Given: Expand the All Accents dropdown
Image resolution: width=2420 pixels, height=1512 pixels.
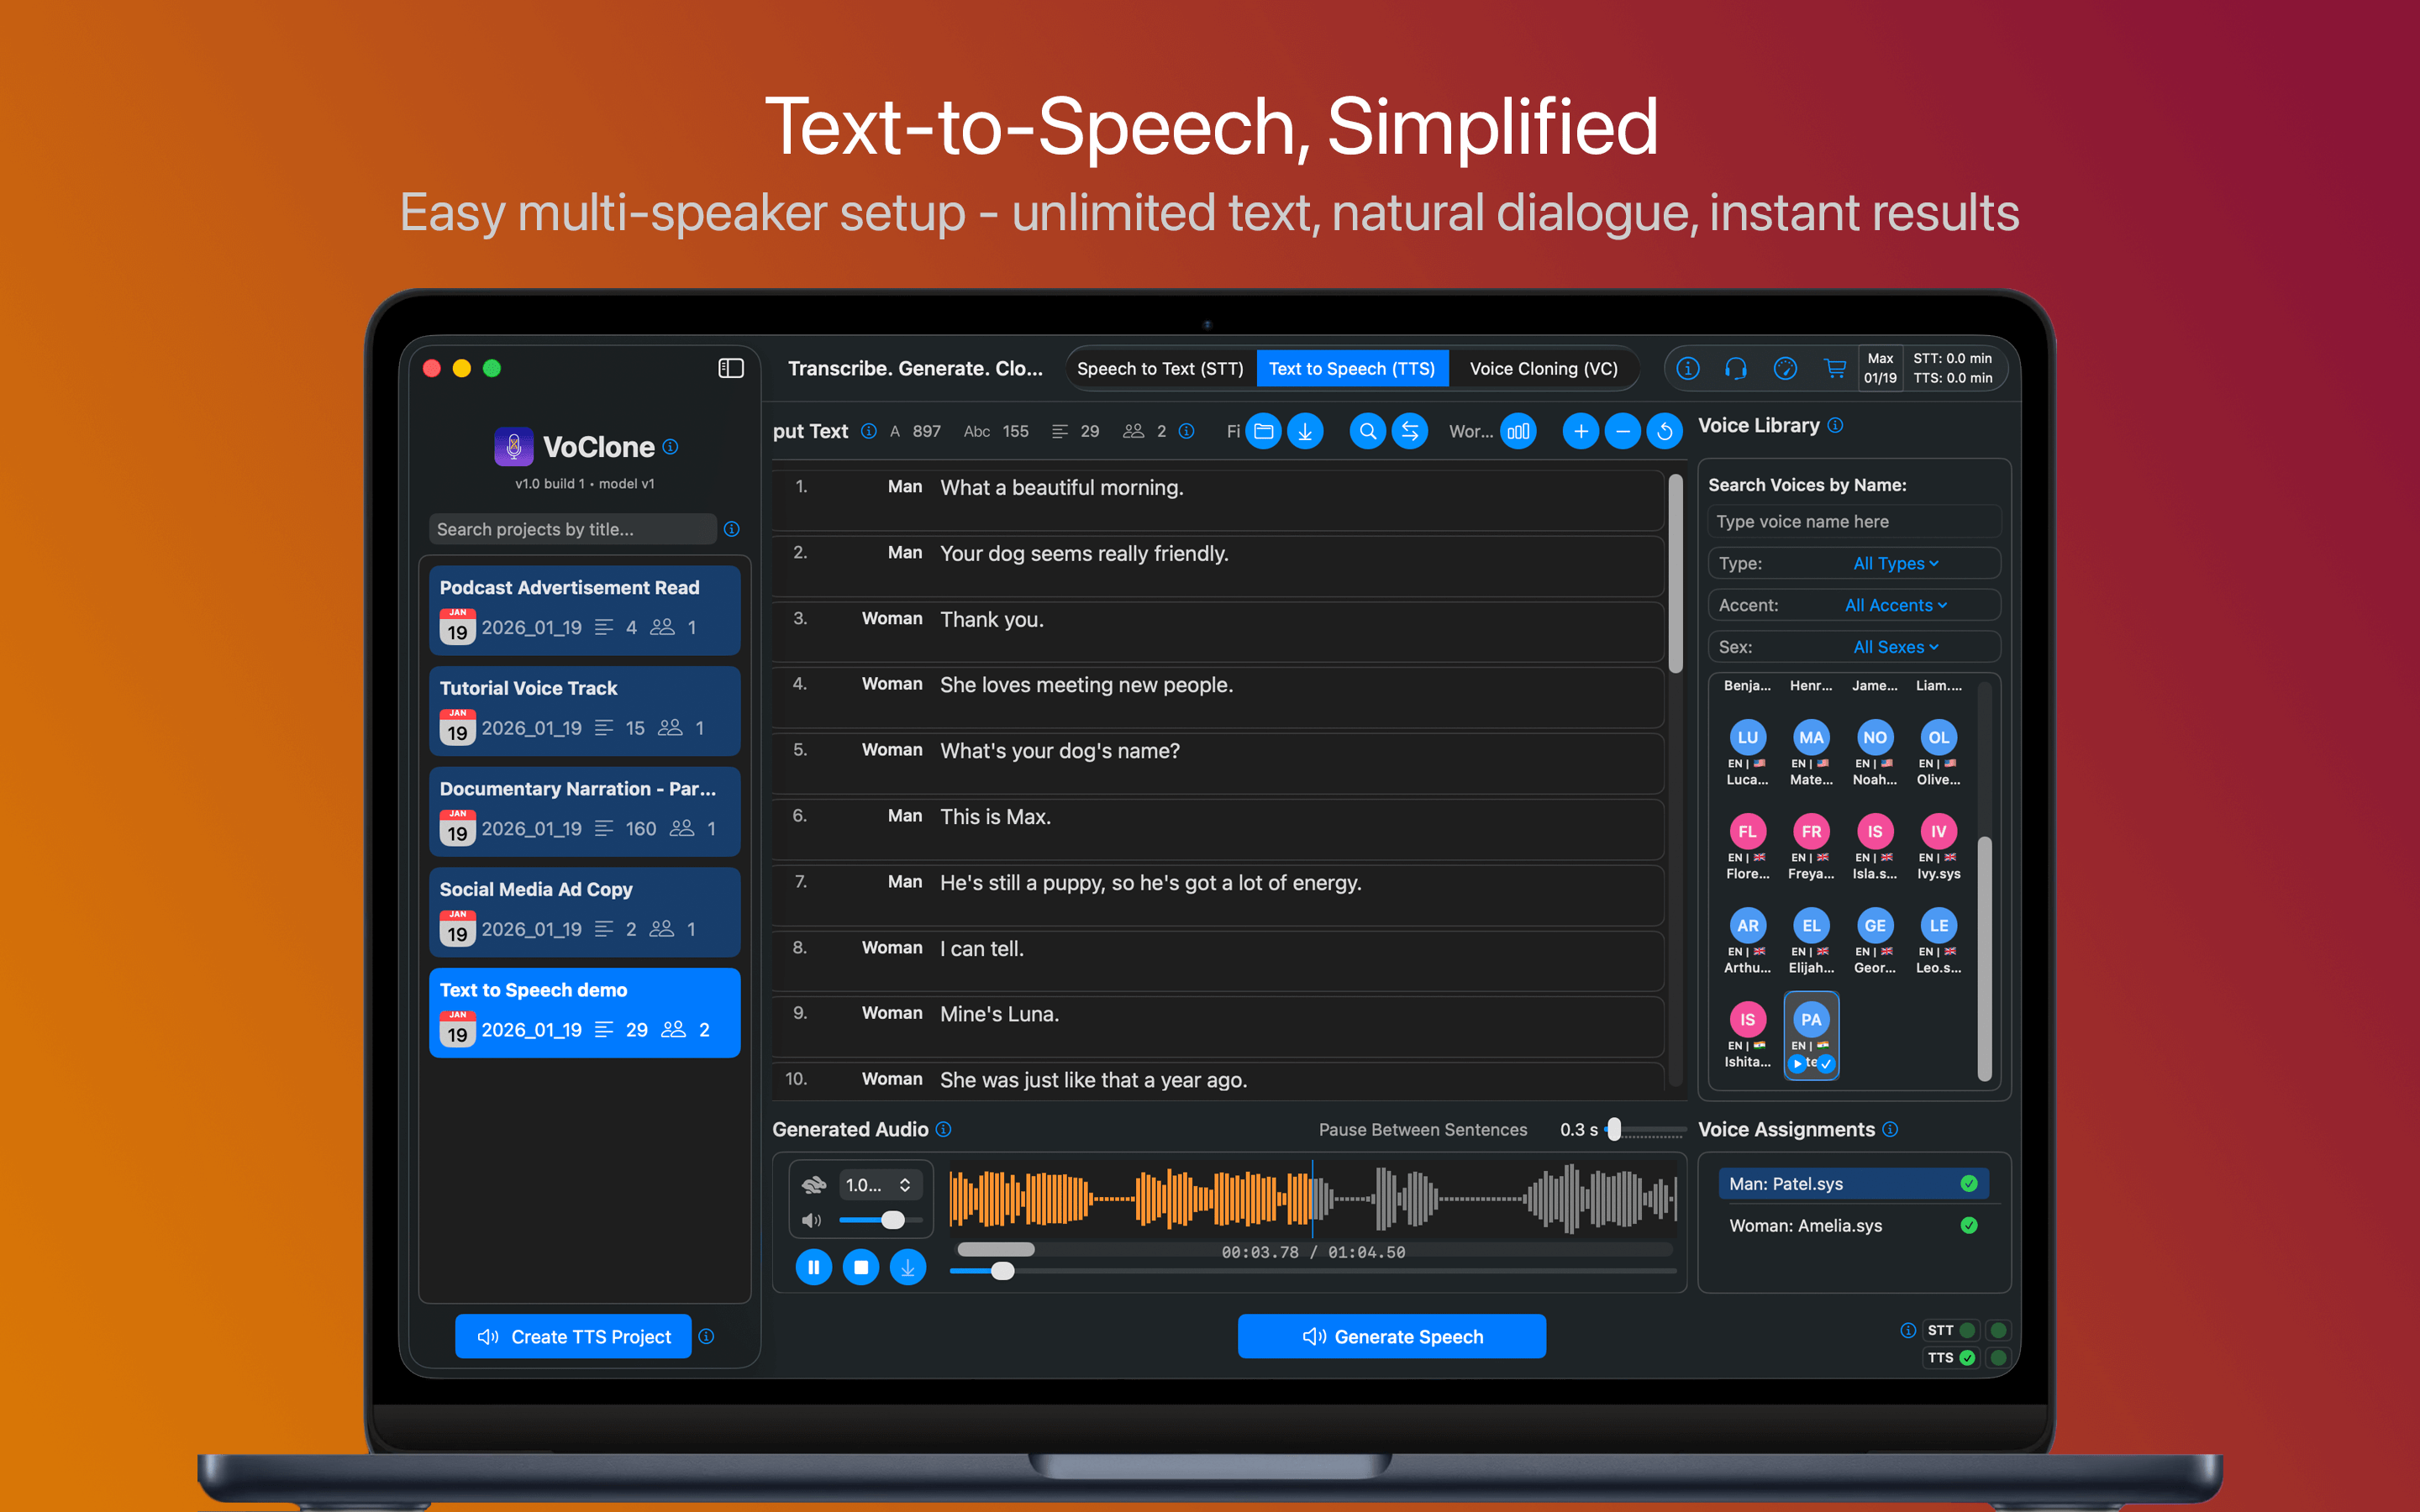Looking at the screenshot, I should (x=1895, y=605).
